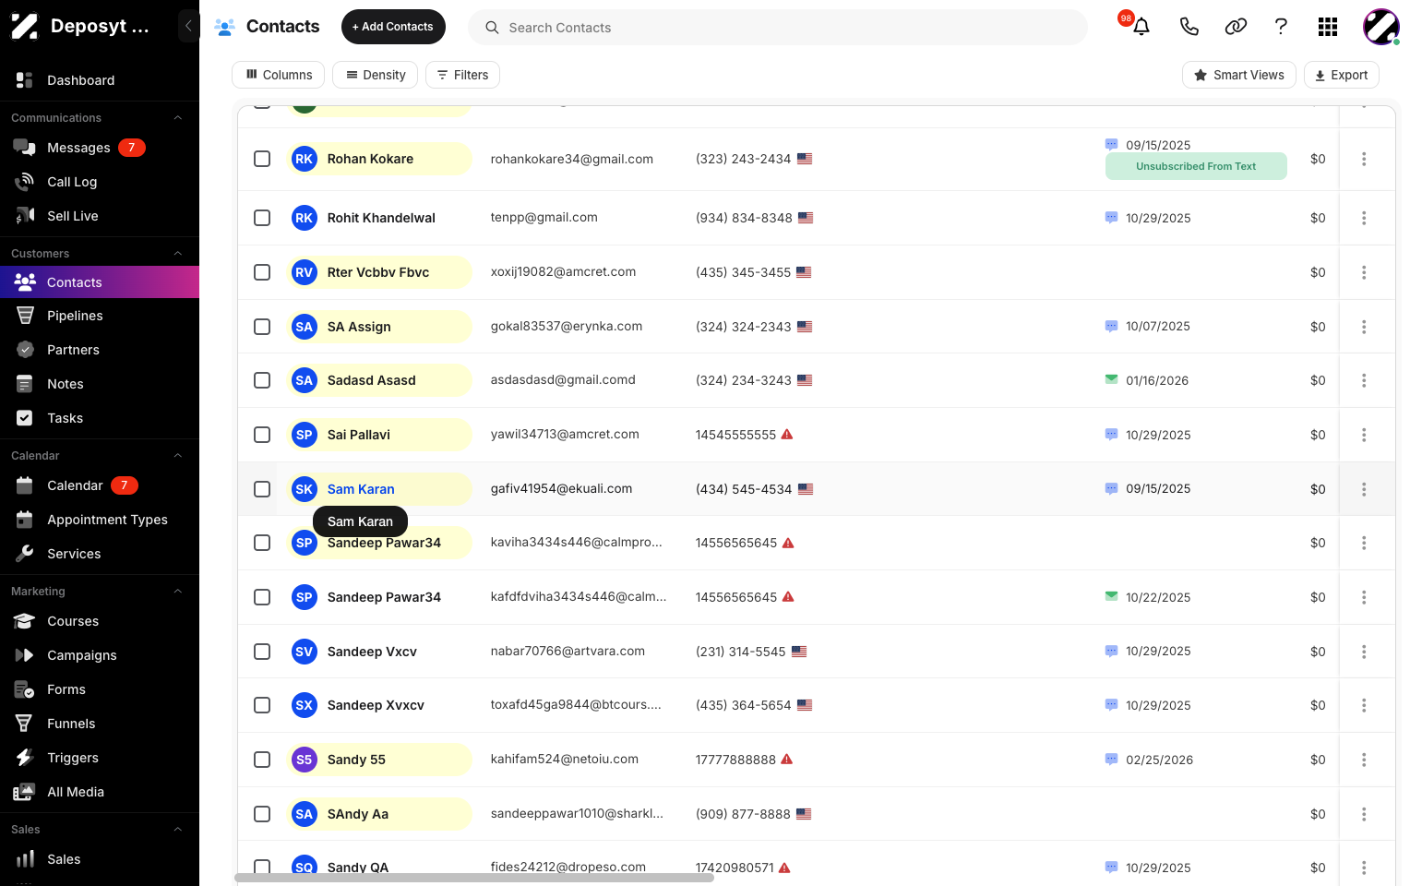
Task: Navigate to Pipelines
Action: point(100,316)
